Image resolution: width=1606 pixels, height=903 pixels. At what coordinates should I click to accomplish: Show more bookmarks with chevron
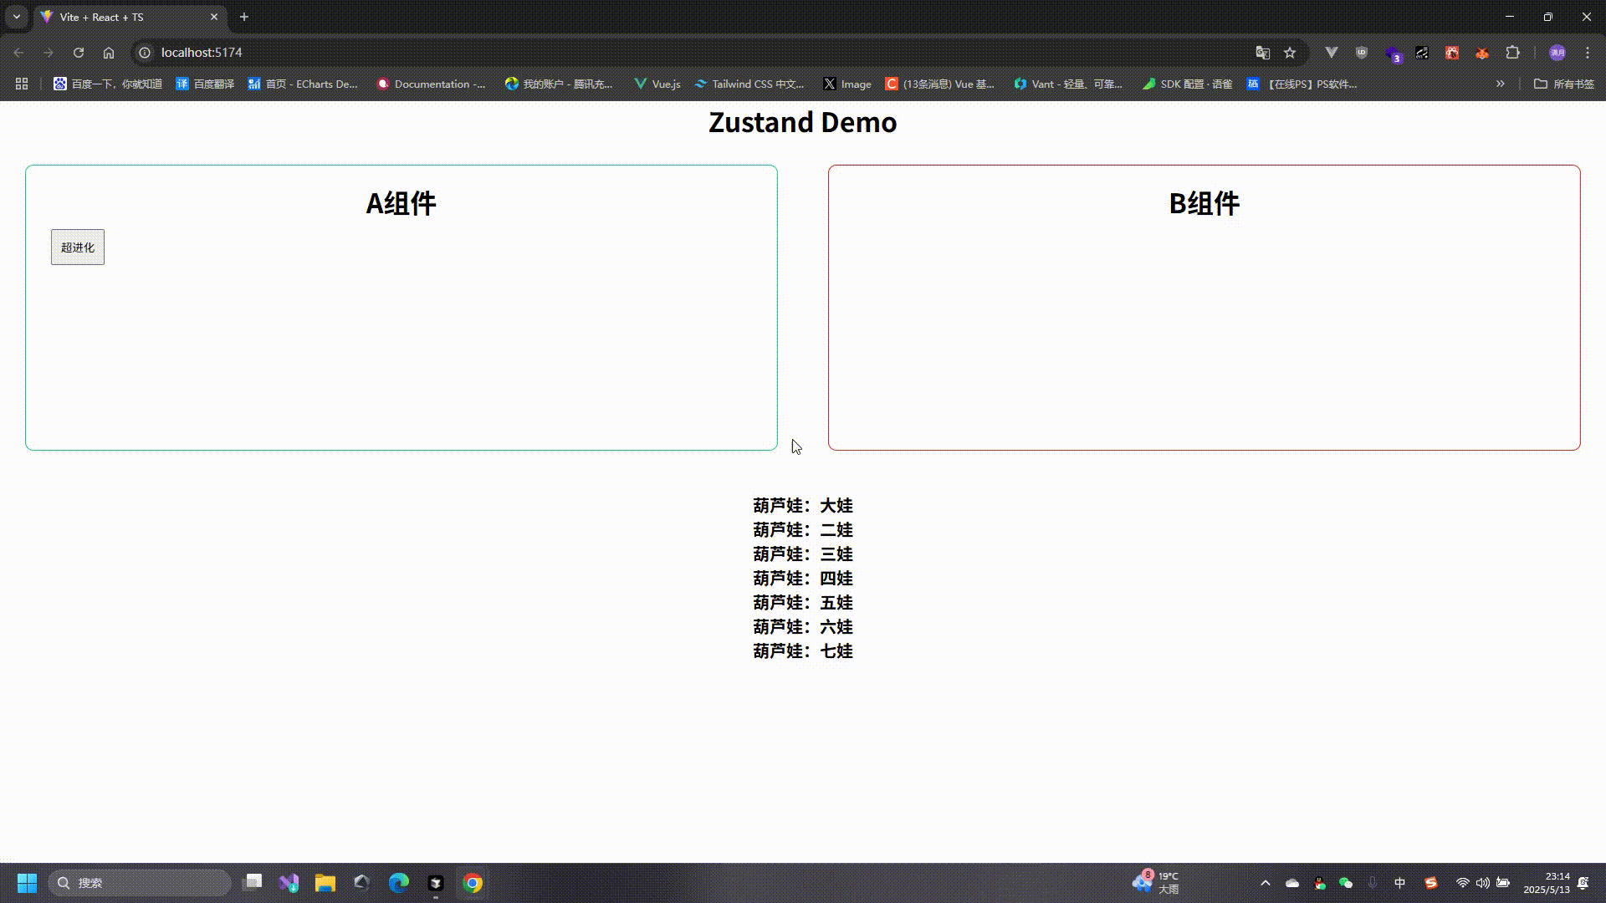[x=1501, y=84]
